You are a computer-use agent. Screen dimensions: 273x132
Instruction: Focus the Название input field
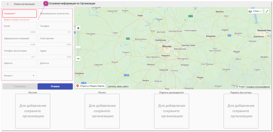click(20, 14)
